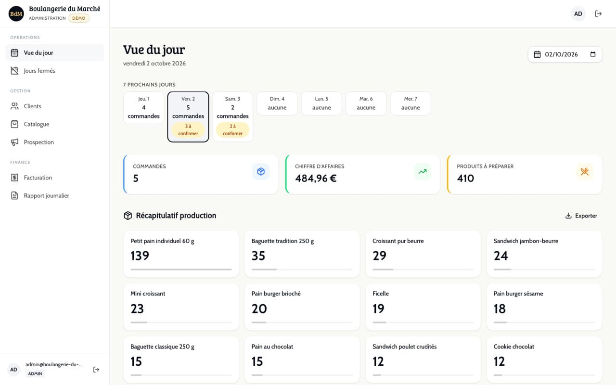The width and height of the screenshot is (616, 385).
Task: Click the Catalogue shopping bag icon
Action: pyautogui.click(x=14, y=124)
